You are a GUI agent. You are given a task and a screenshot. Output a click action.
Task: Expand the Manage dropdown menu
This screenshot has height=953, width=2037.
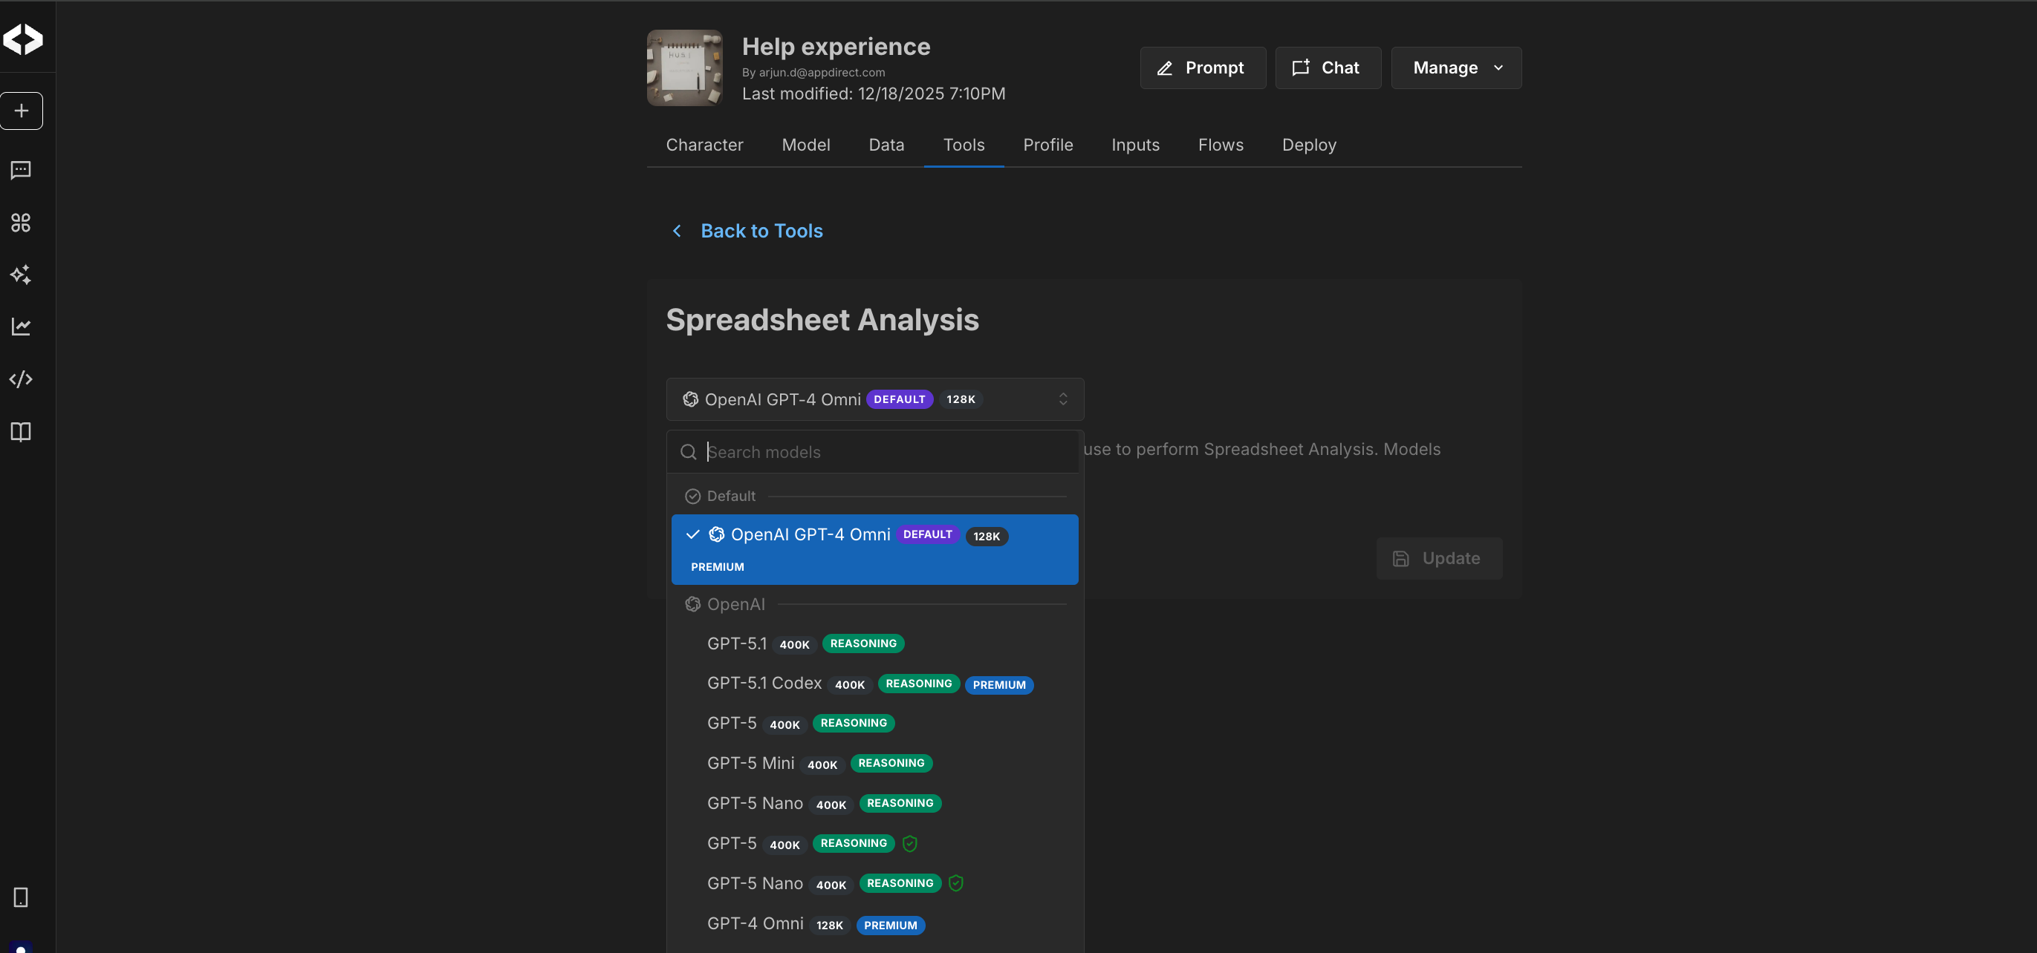tap(1455, 68)
